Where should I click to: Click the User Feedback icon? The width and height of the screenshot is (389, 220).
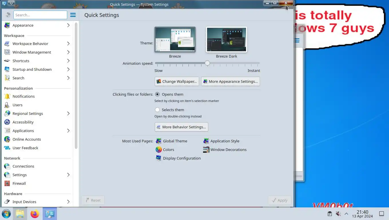pos(7,148)
